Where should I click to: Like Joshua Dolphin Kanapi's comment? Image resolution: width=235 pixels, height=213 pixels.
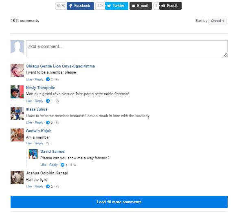[x=29, y=186]
